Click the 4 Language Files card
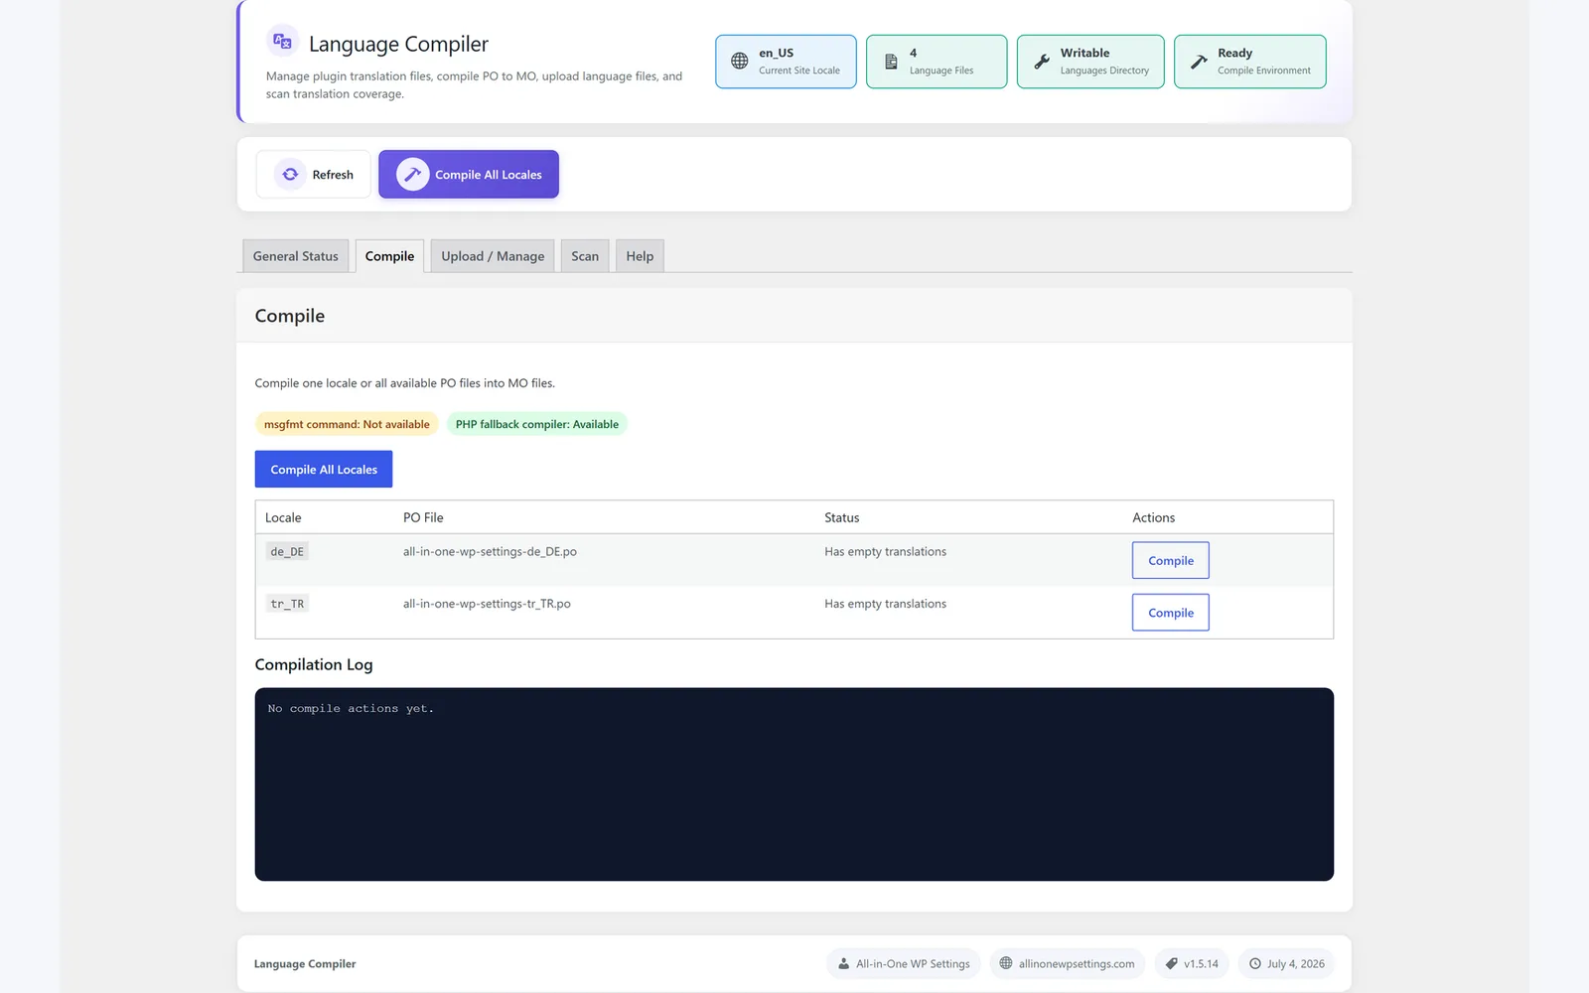The image size is (1589, 993). tap(937, 62)
